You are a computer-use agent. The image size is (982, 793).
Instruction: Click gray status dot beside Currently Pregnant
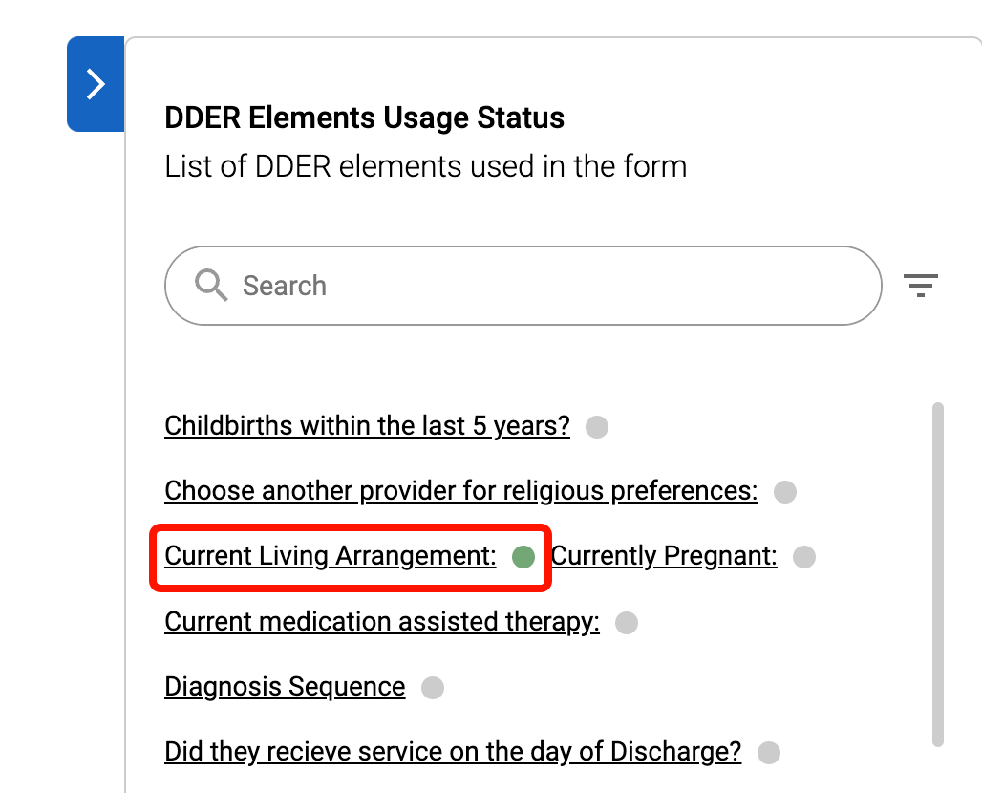804,557
